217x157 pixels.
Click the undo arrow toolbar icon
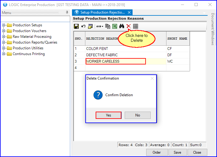coord(83,26)
